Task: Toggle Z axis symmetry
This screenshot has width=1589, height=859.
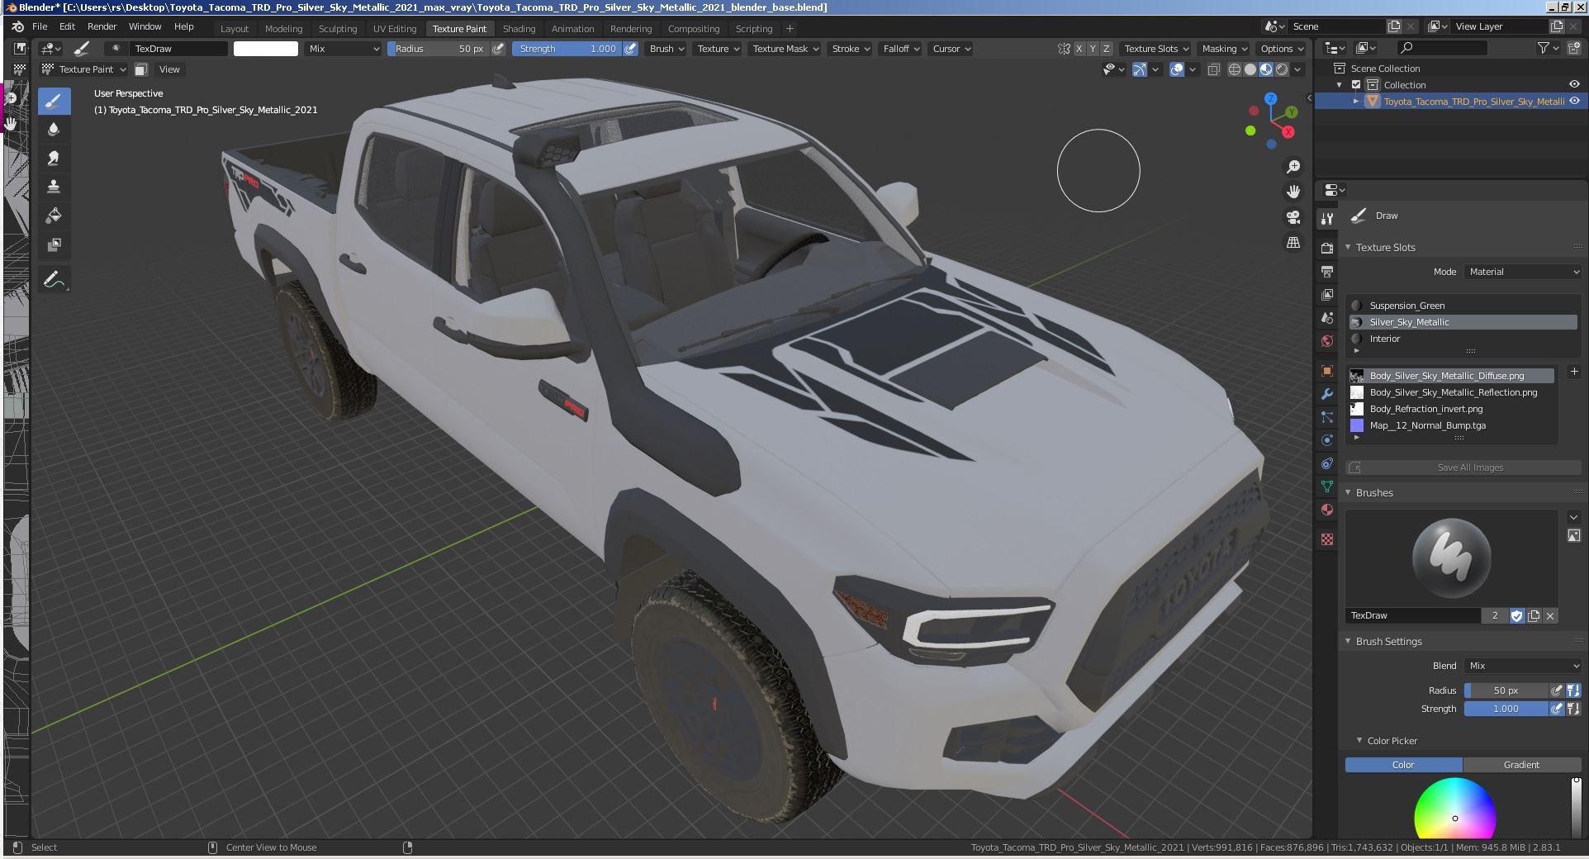Action: (x=1107, y=49)
